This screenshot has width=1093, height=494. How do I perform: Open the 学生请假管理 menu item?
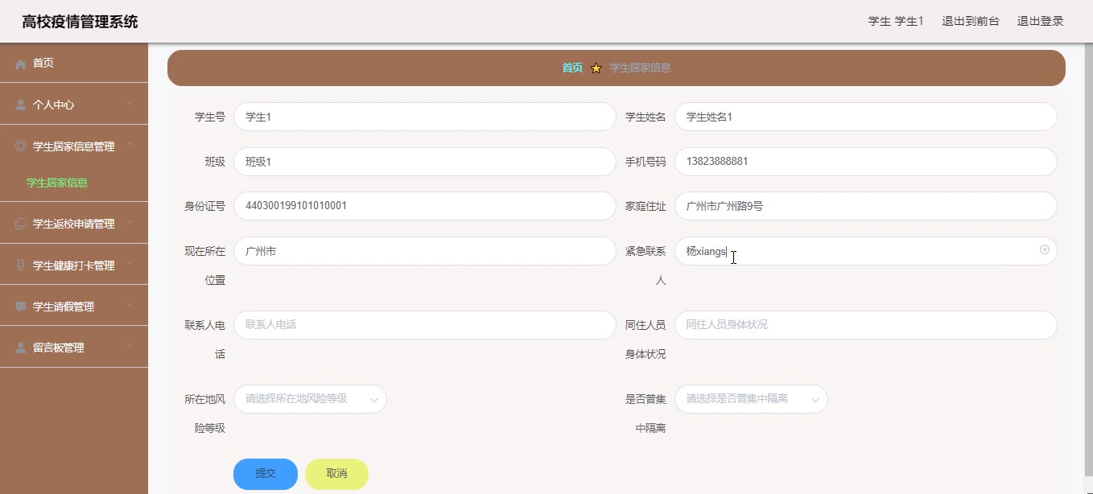point(74,307)
